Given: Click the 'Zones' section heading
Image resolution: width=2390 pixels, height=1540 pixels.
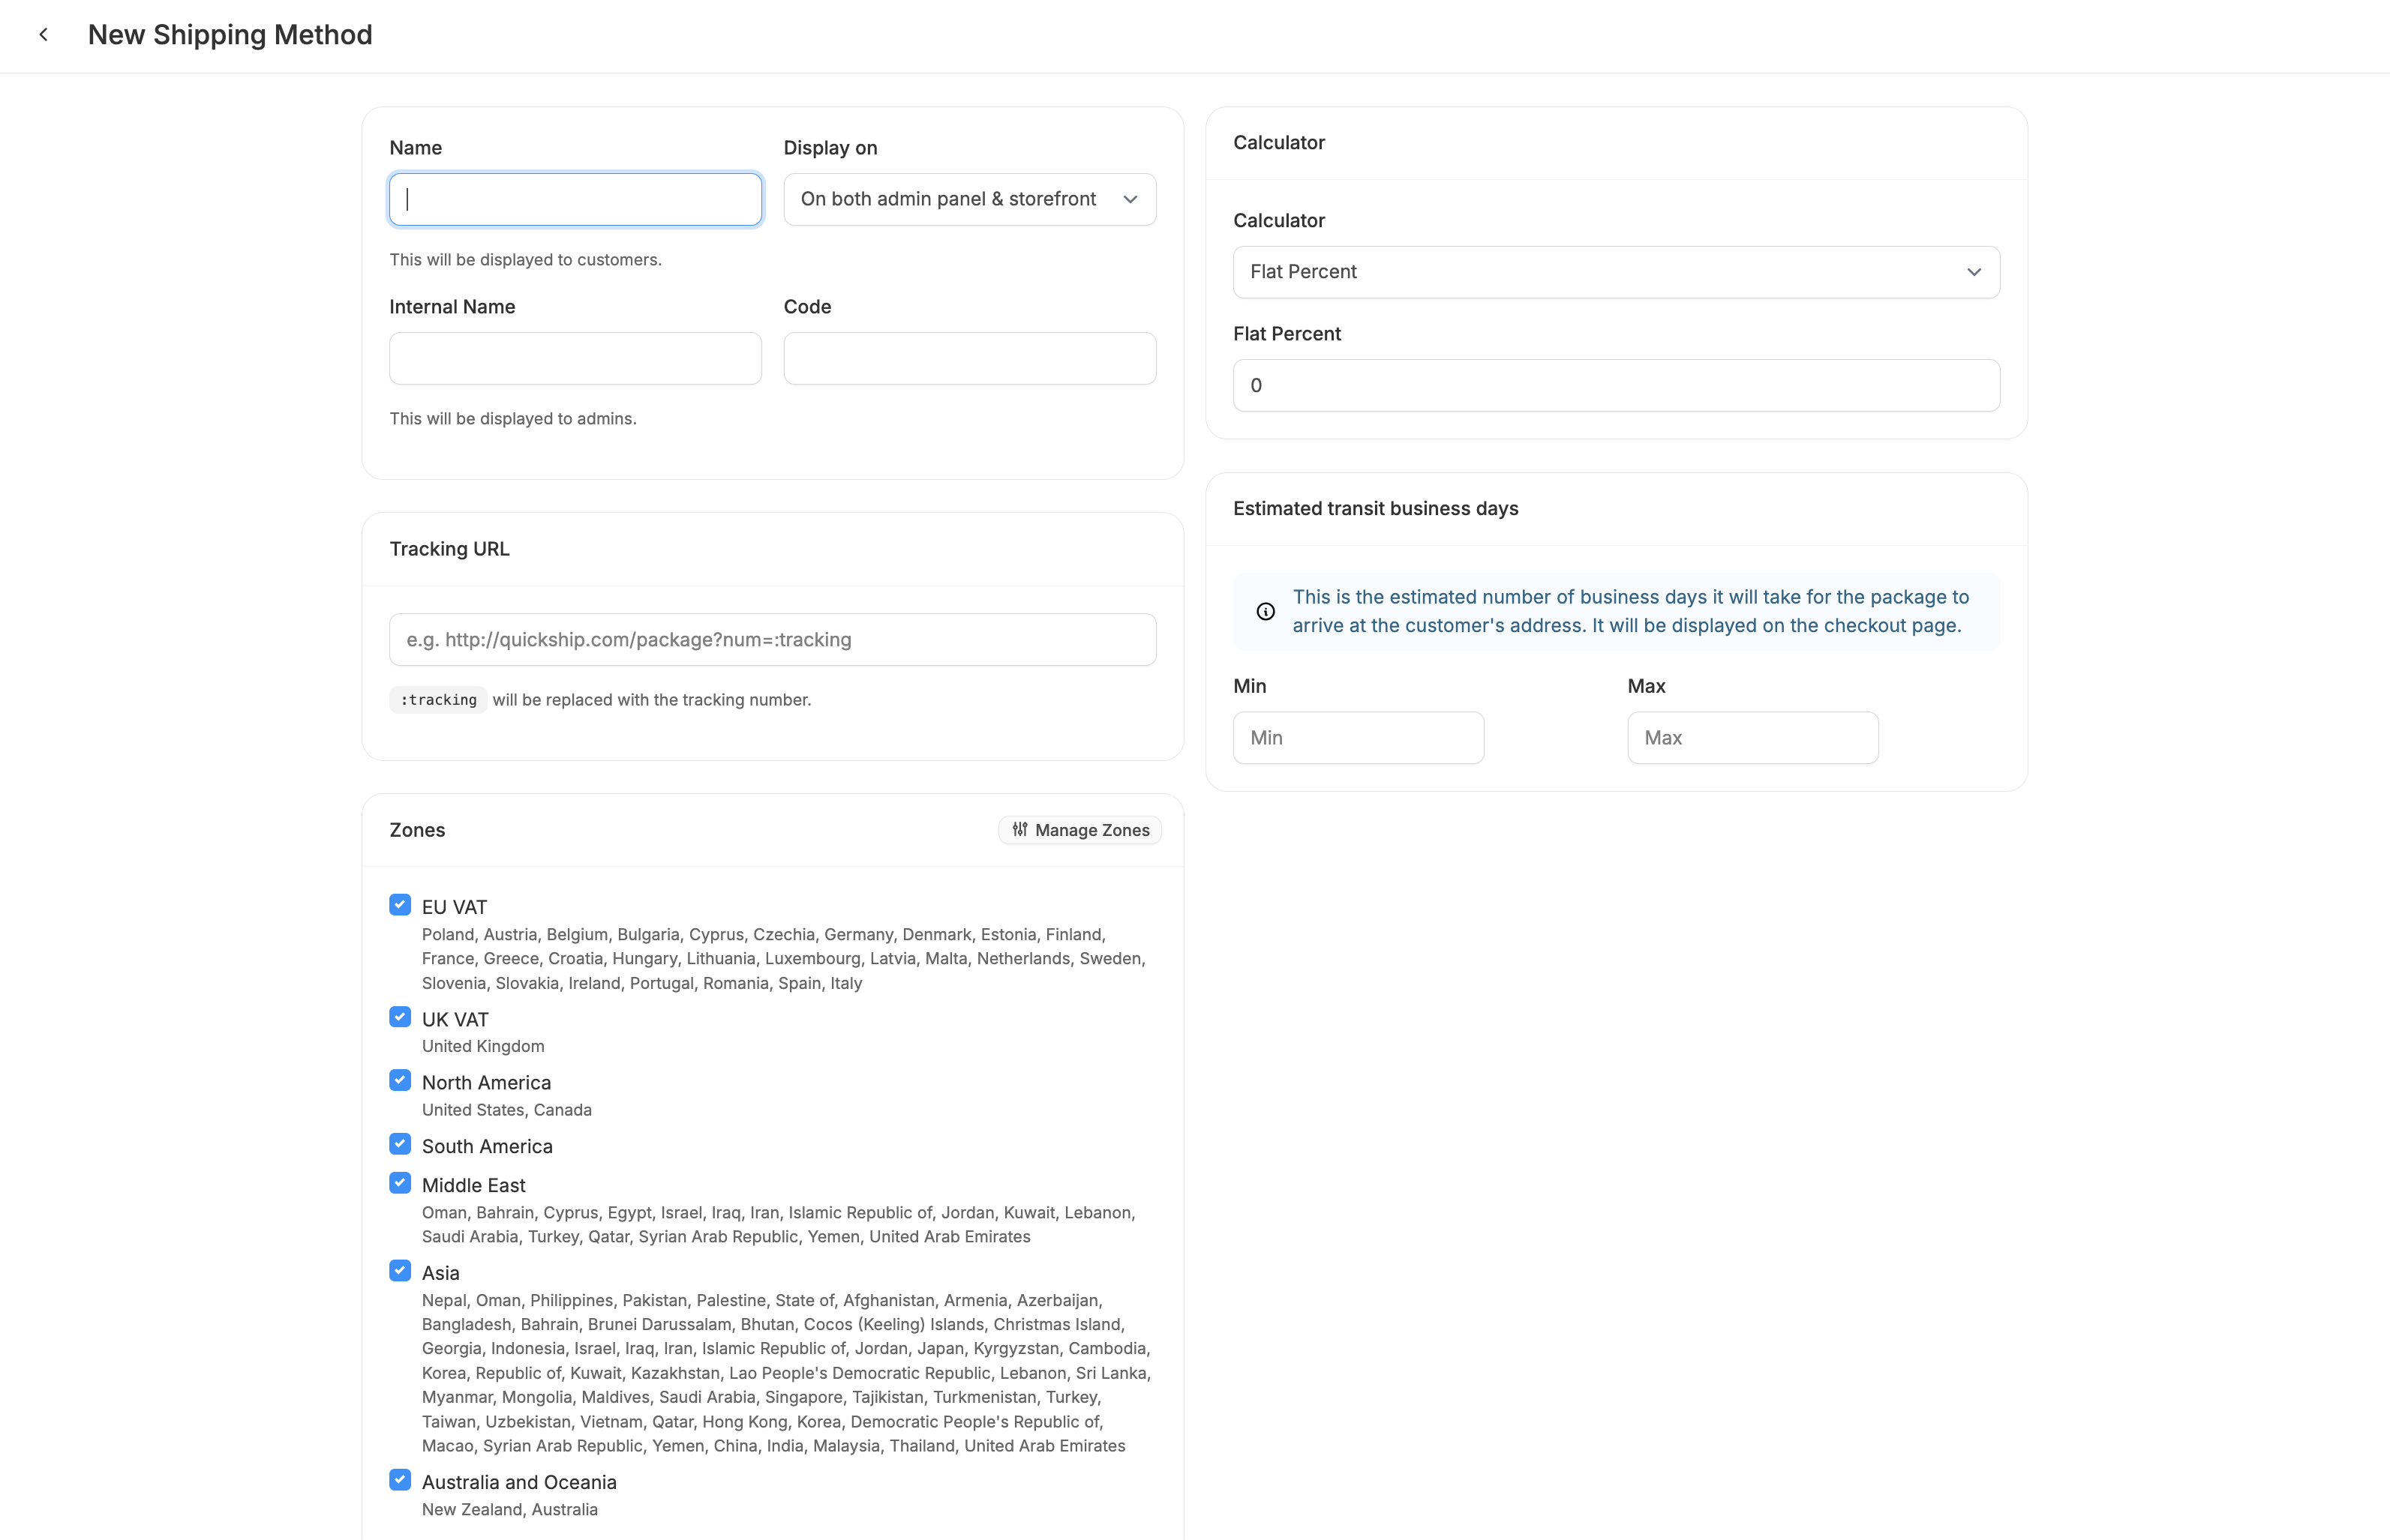Looking at the screenshot, I should click(417, 830).
